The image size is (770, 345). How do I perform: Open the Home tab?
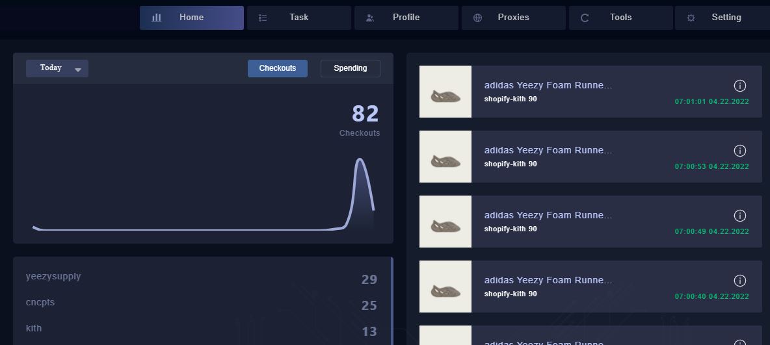pyautogui.click(x=191, y=18)
